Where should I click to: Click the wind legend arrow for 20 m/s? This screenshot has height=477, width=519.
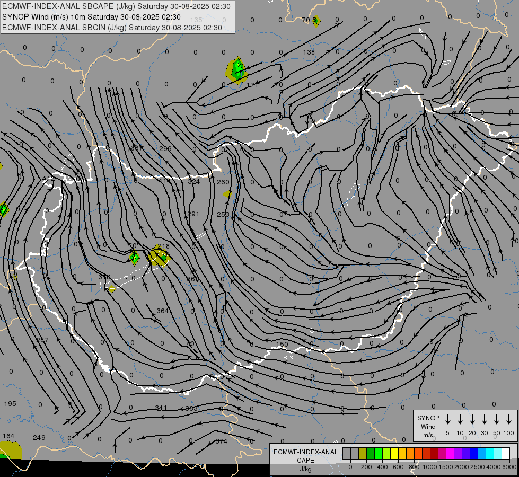coord(472,419)
